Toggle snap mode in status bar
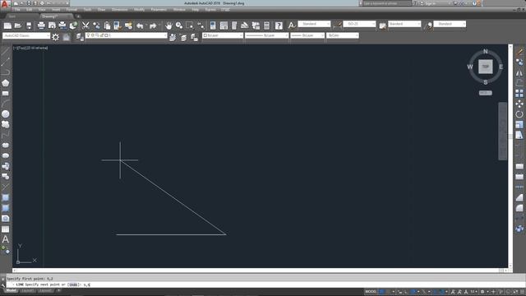Image resolution: width=526 pixels, height=296 pixels. coord(390,292)
